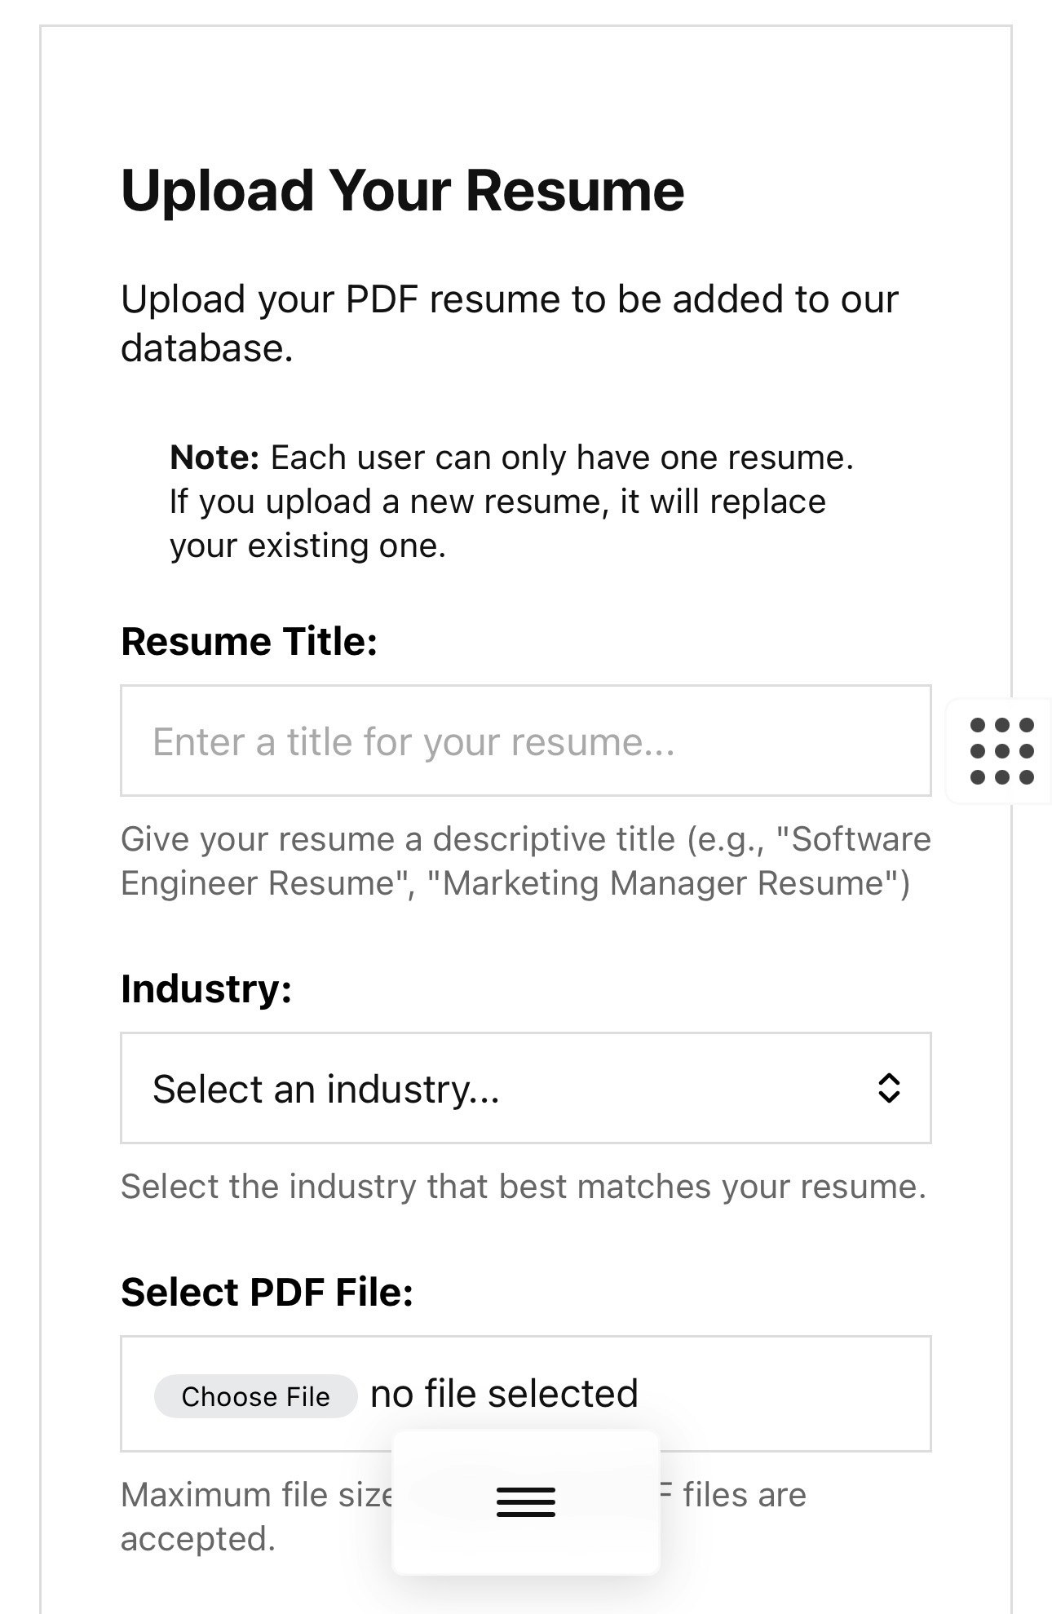Open the nine-dot grid icon
Screen dimensions: 1052x1614
point(1001,751)
